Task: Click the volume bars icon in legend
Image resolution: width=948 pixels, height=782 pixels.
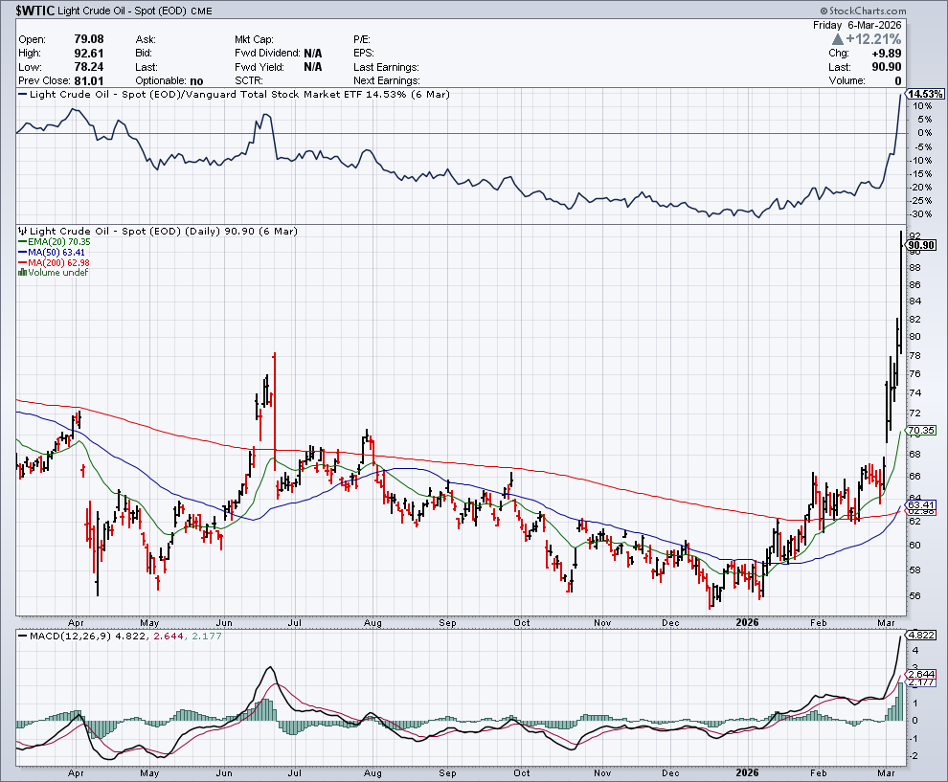Action: 22,273
